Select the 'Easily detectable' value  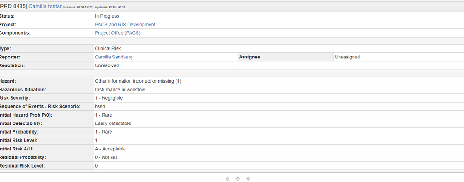coord(113,123)
